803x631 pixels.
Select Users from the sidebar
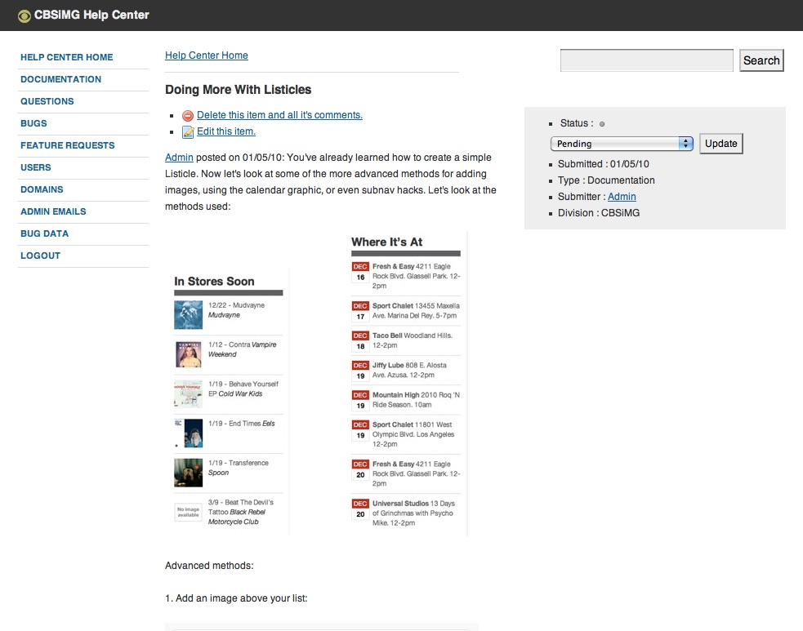36,167
